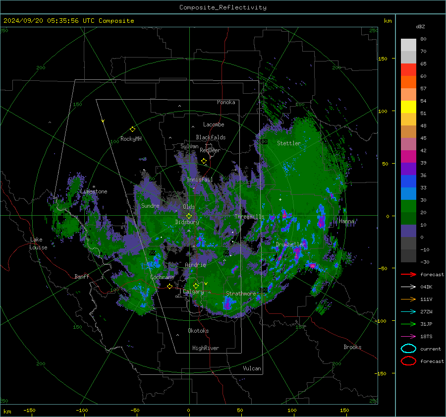Click the Calgary city label
The width and height of the screenshot is (446, 417).
point(193,292)
